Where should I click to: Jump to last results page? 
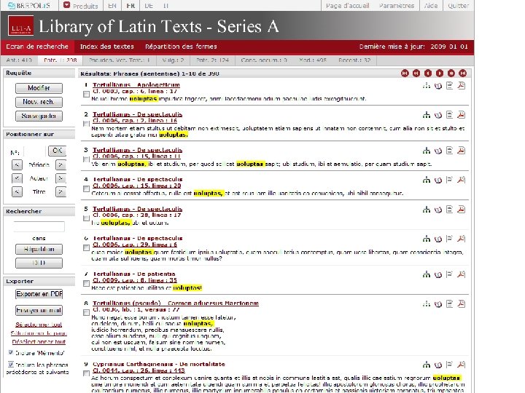pos(463,74)
